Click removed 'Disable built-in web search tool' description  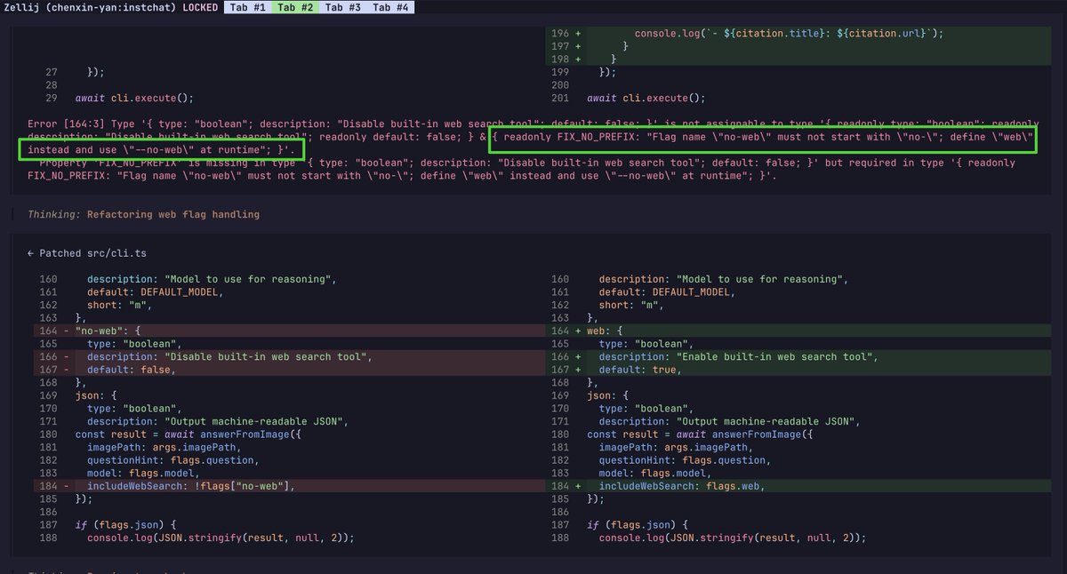pyautogui.click(x=290, y=356)
